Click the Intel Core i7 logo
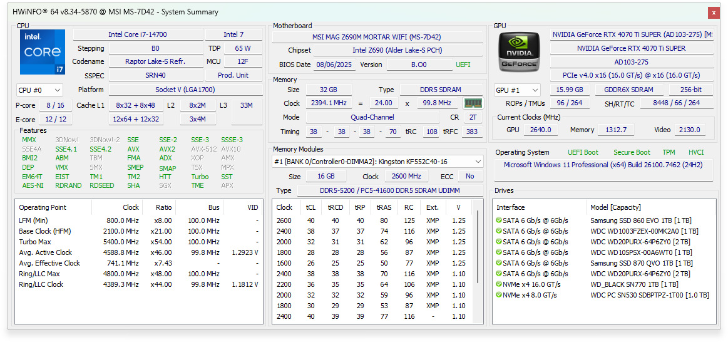The width and height of the screenshot is (728, 342). (42, 53)
